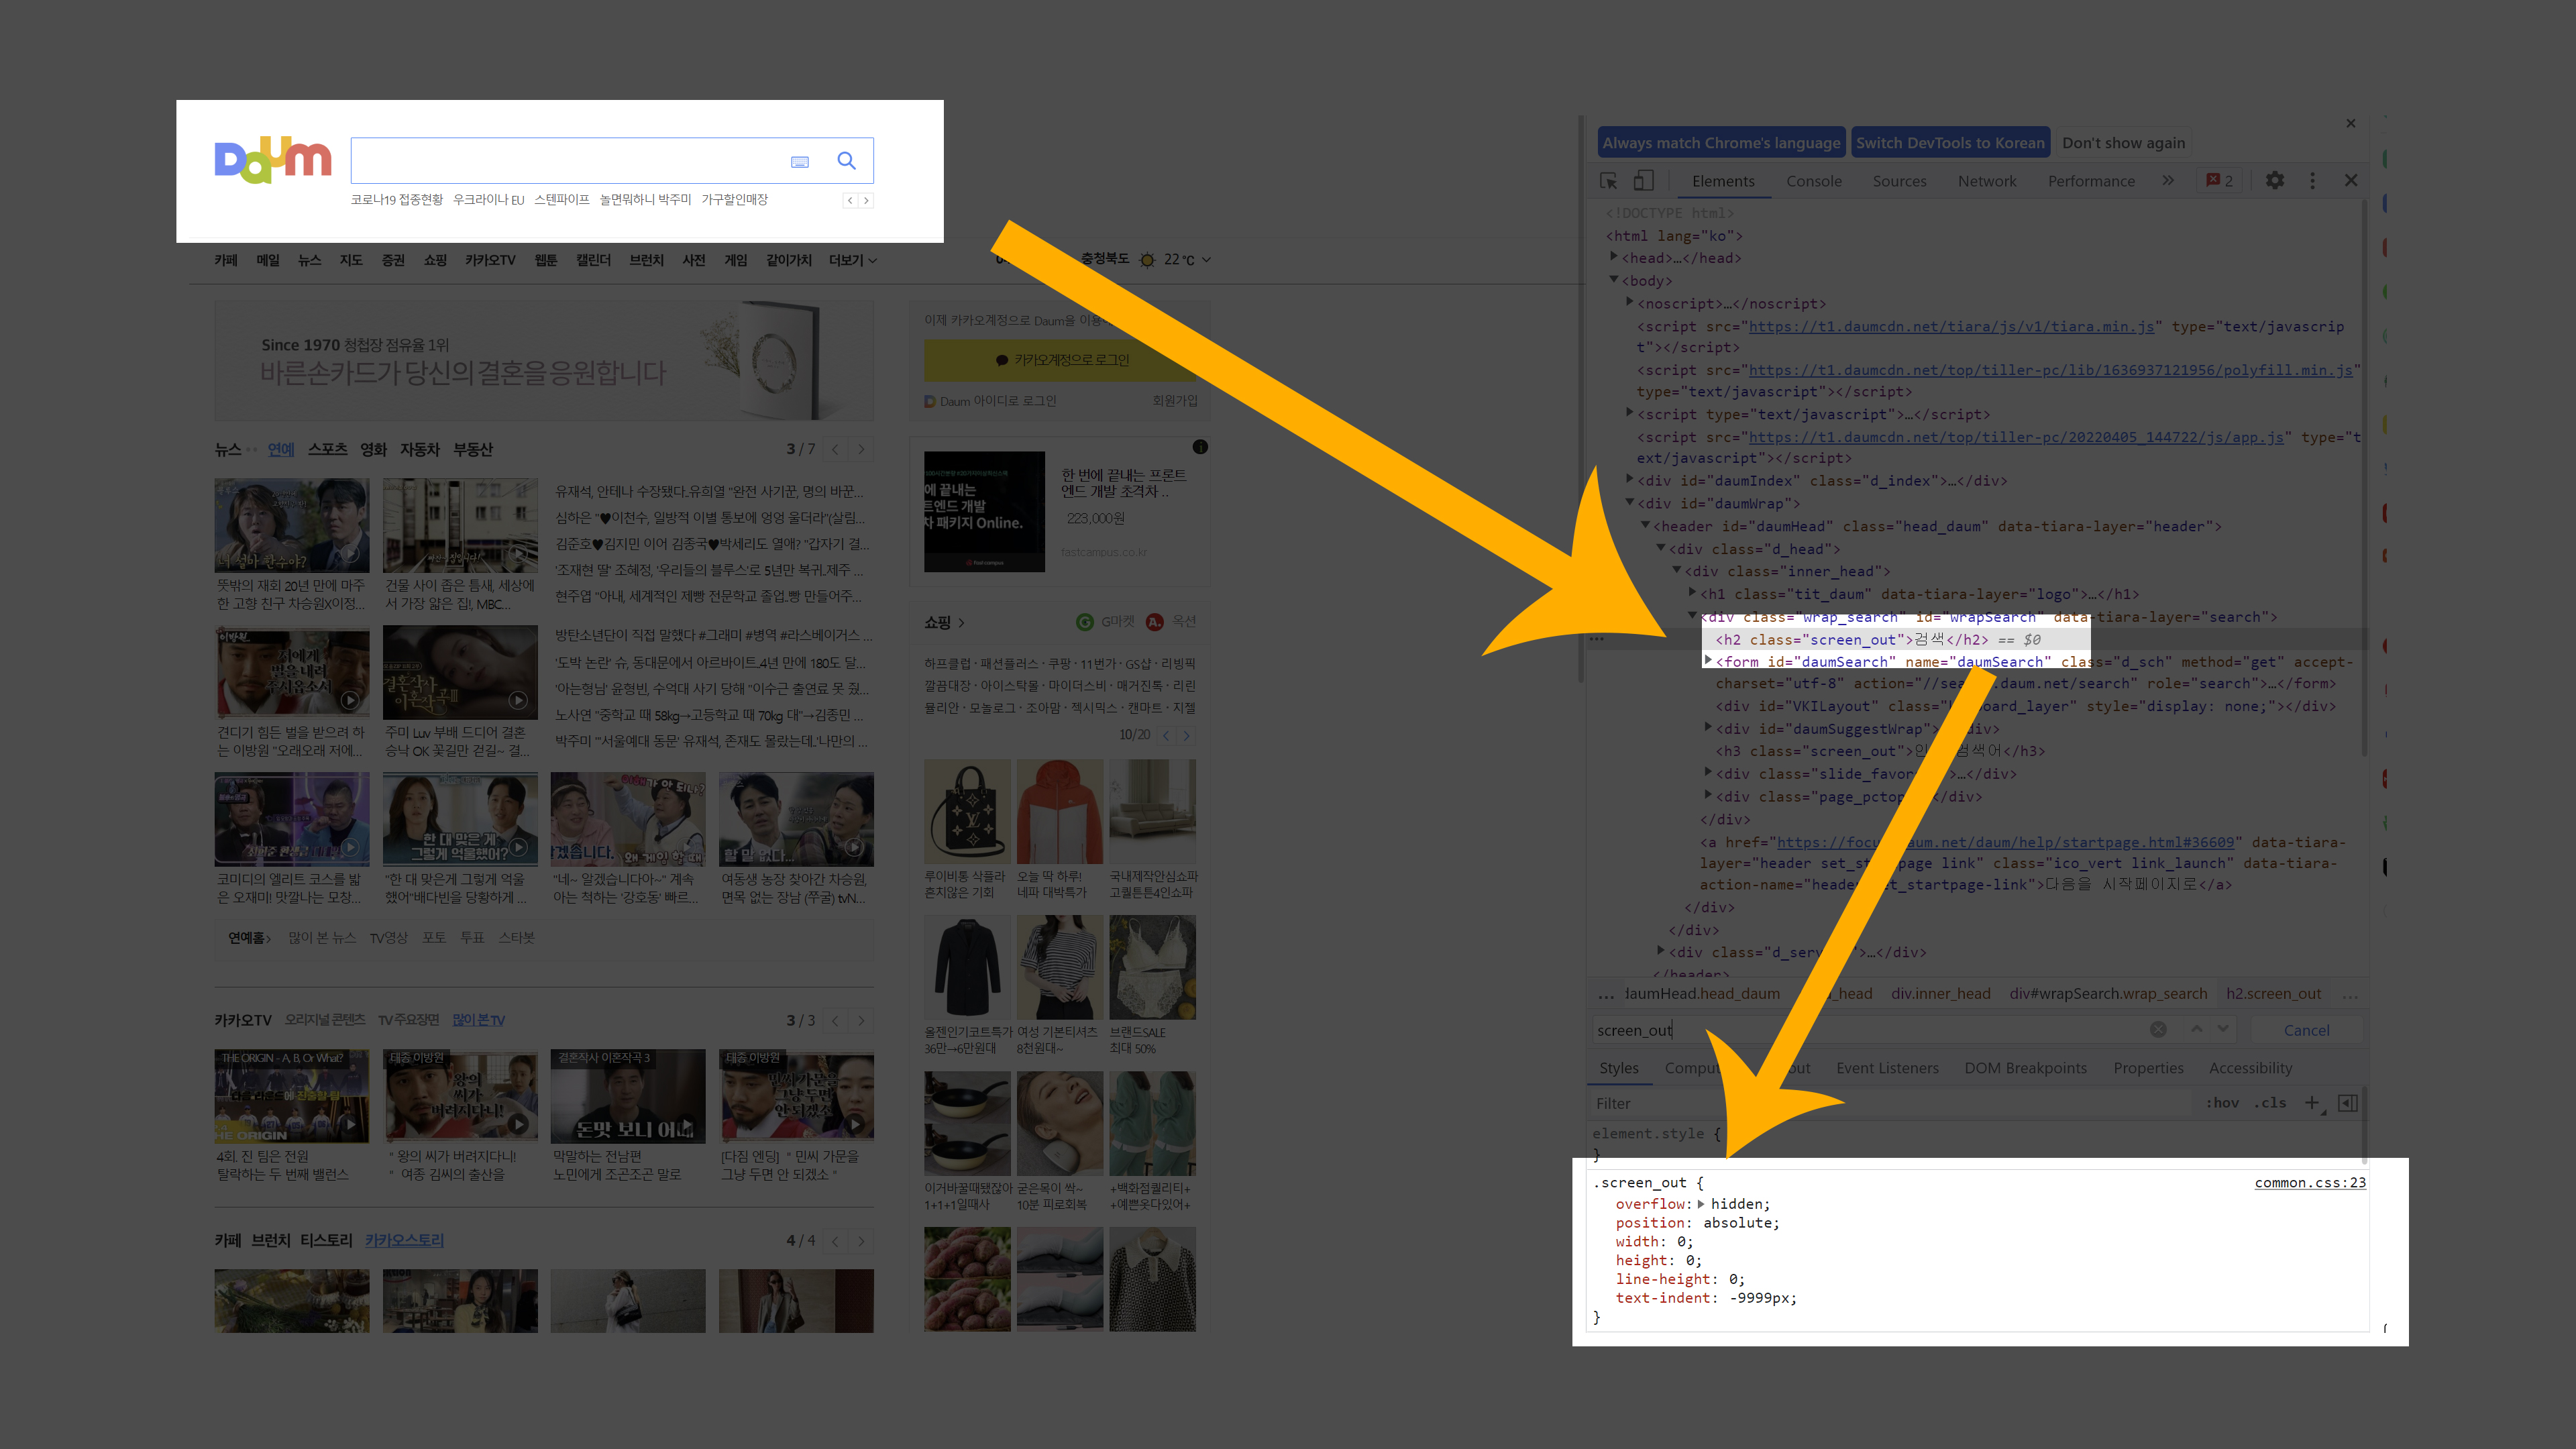Toggle the .cls element classes panel

tap(2270, 1103)
